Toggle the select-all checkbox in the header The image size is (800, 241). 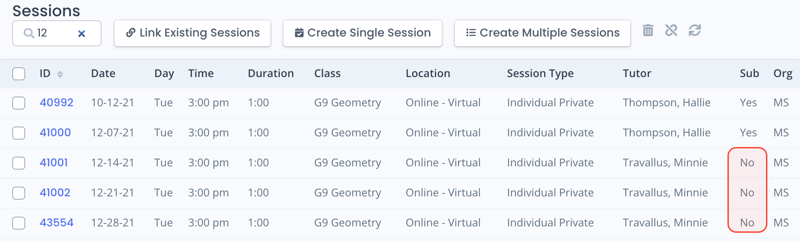pos(19,74)
